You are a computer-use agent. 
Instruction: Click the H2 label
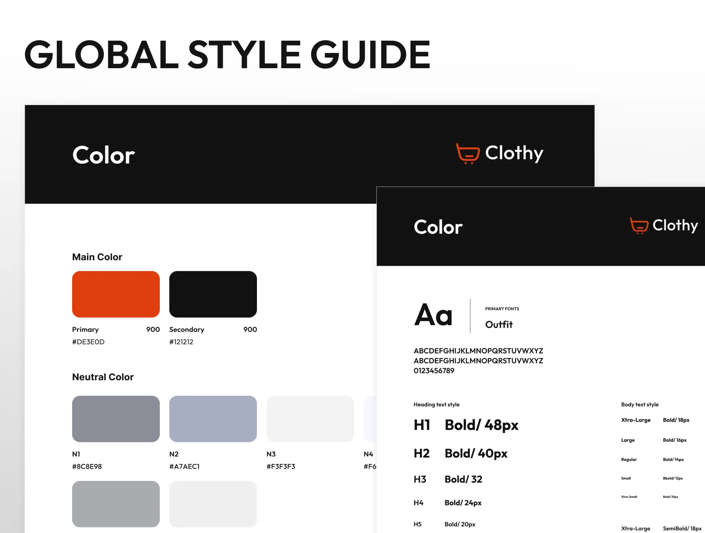tap(422, 453)
